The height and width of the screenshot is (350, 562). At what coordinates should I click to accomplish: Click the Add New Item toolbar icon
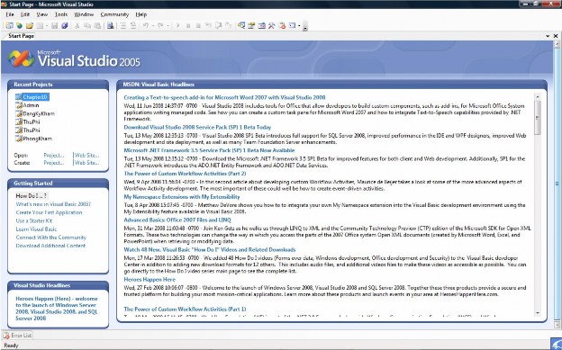(40, 25)
